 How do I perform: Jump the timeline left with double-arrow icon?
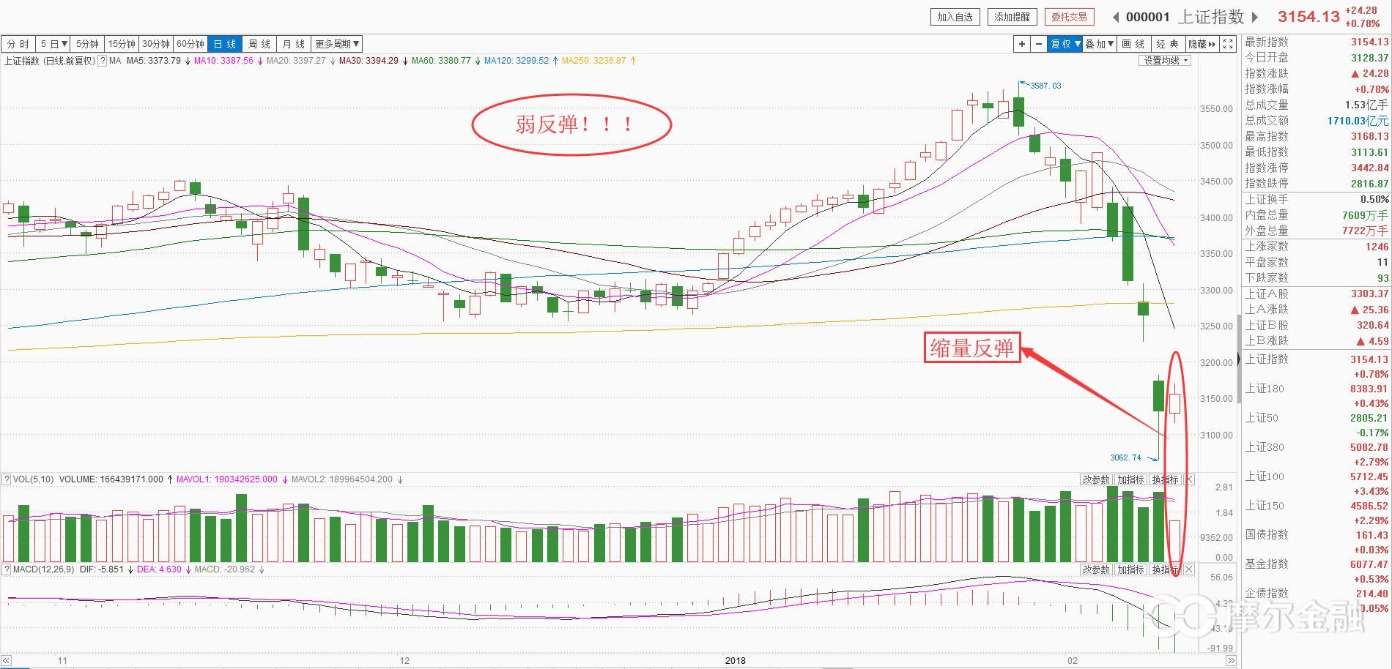(7, 661)
